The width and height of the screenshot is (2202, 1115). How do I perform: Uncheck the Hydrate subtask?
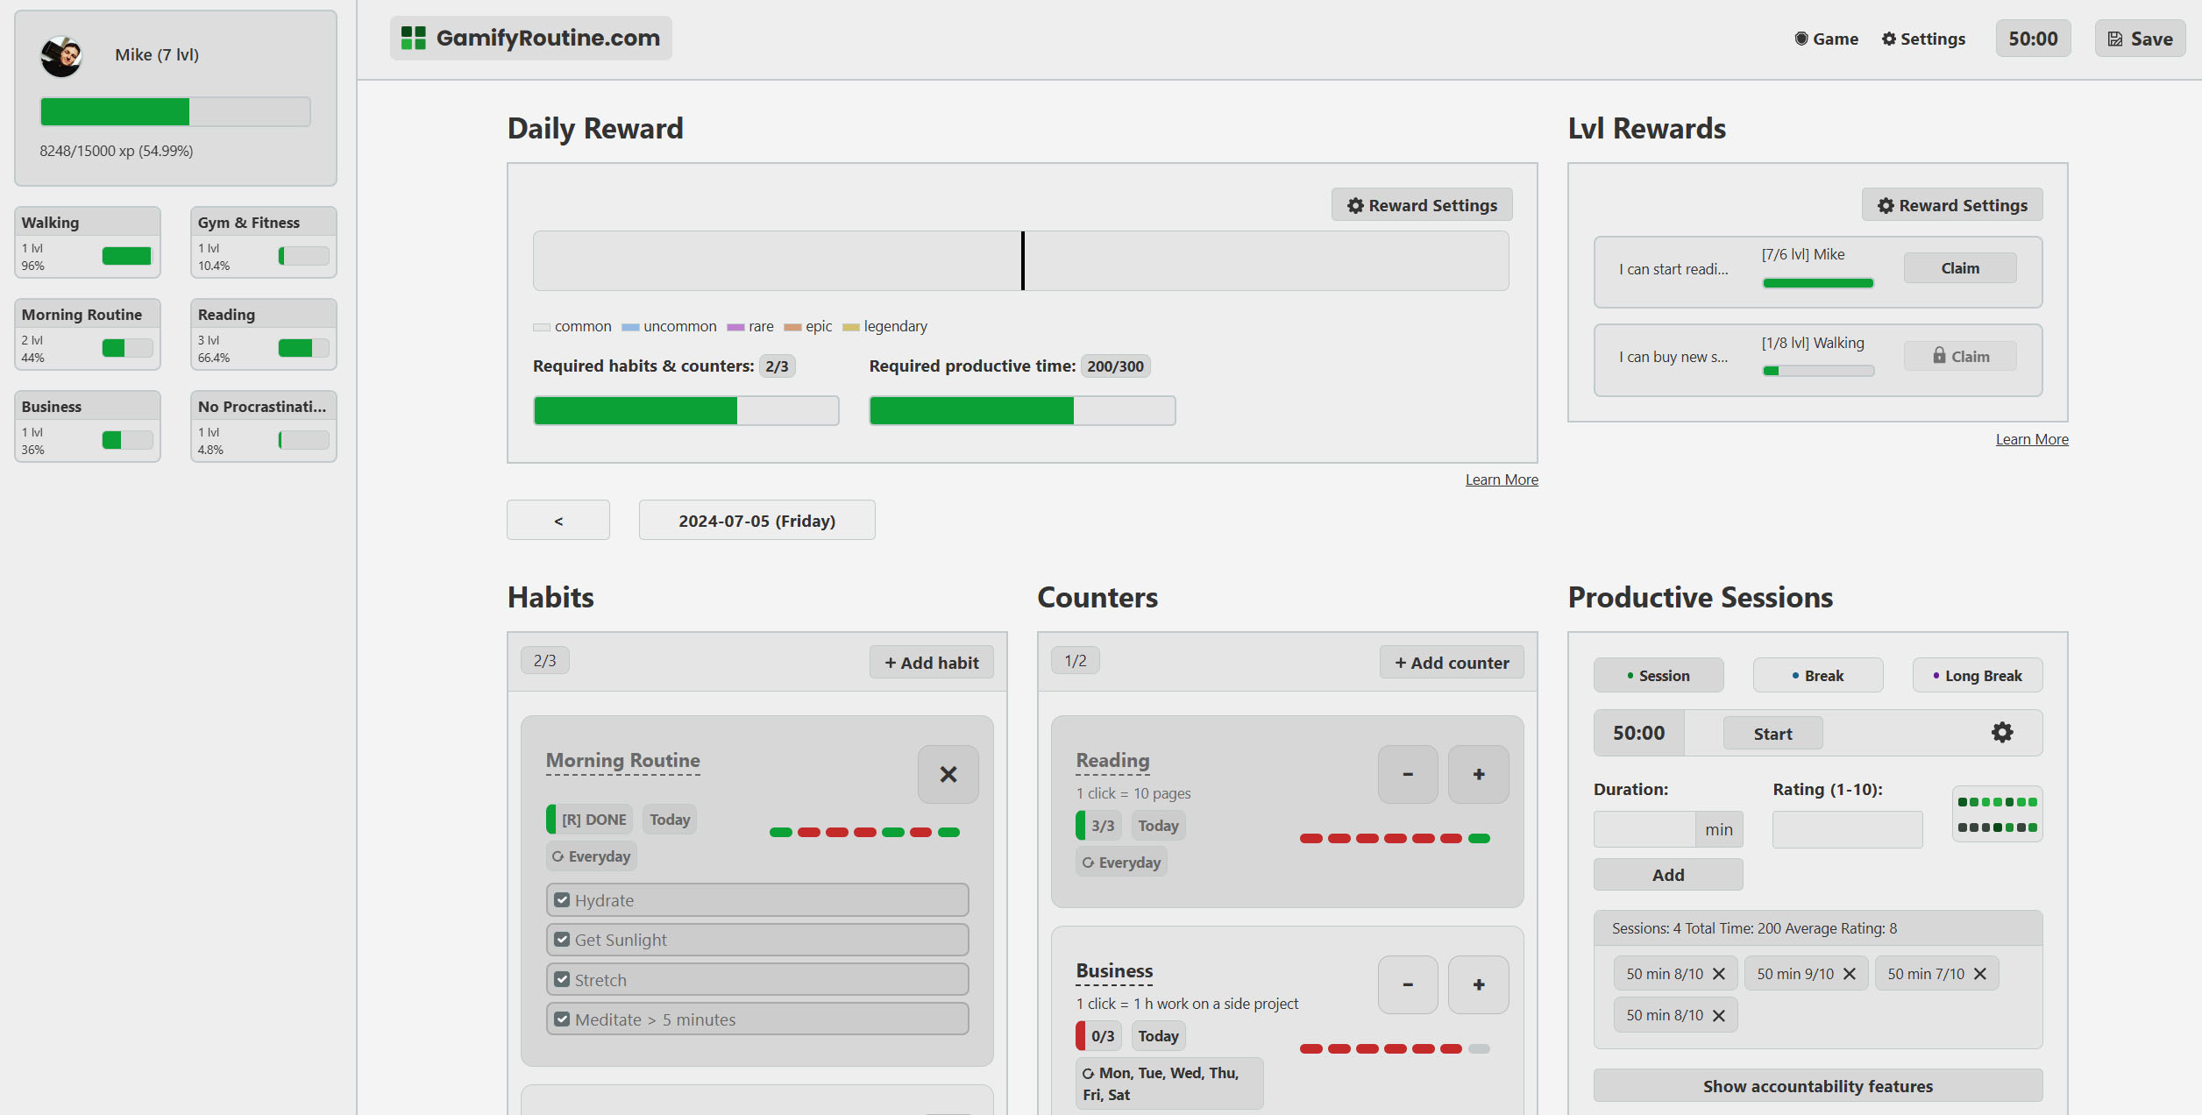coord(562,900)
